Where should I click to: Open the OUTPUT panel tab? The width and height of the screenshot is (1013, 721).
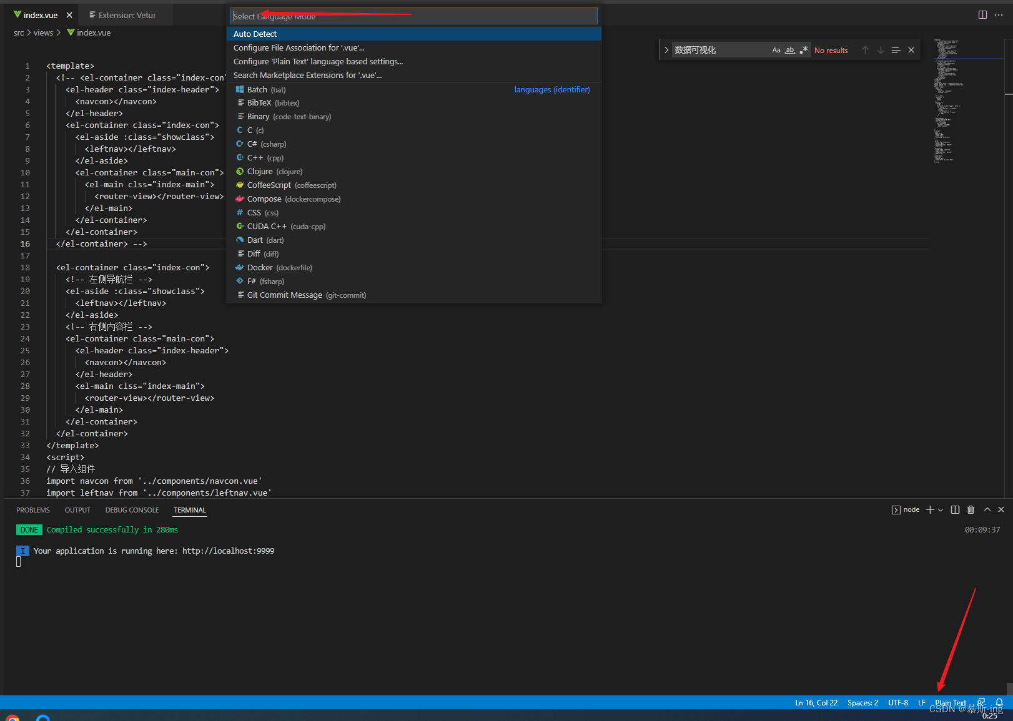tap(77, 510)
